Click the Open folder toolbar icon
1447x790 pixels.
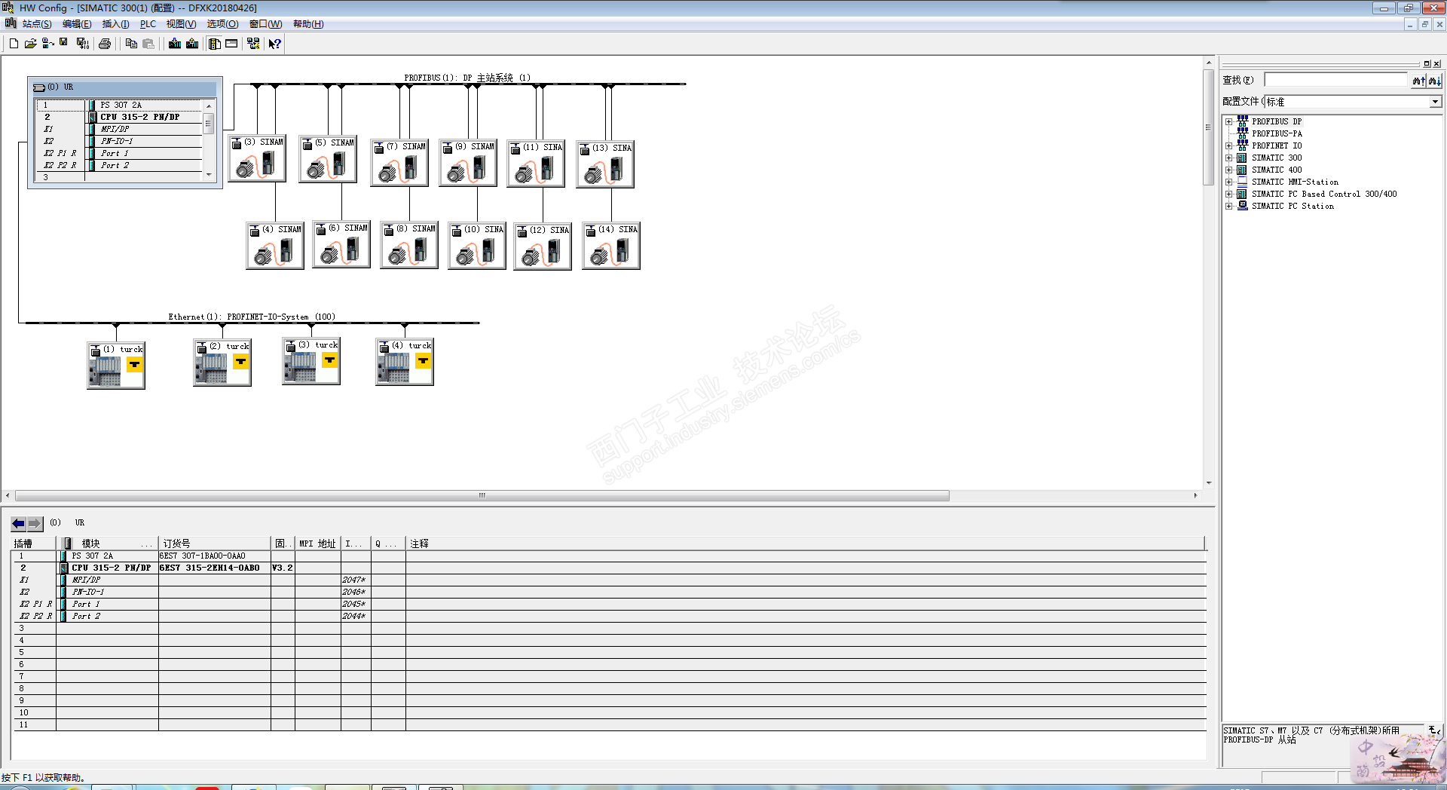coord(30,44)
